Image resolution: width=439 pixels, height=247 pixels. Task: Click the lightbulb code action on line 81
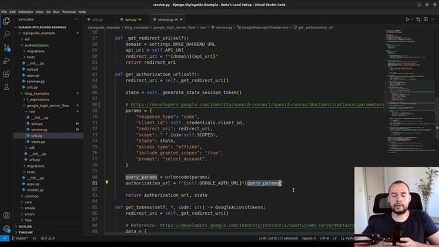pyautogui.click(x=107, y=183)
